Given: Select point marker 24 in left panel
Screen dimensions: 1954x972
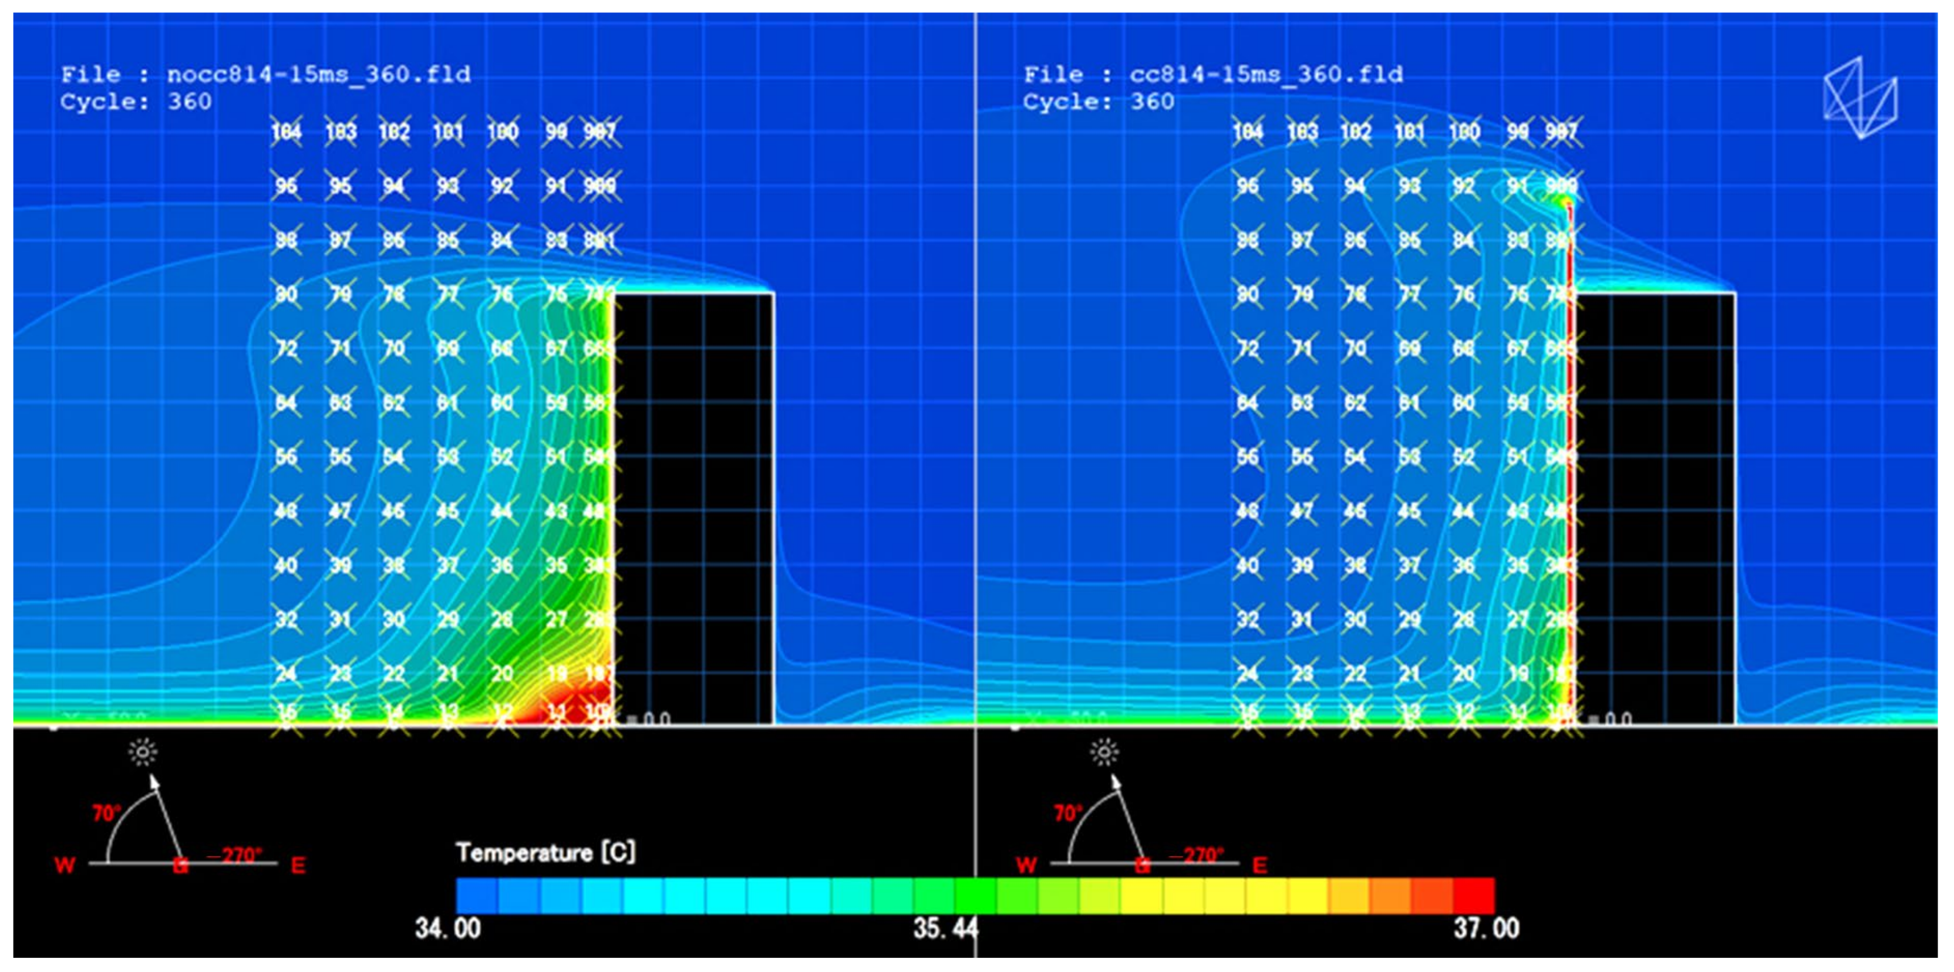Looking at the screenshot, I should tap(286, 673).
